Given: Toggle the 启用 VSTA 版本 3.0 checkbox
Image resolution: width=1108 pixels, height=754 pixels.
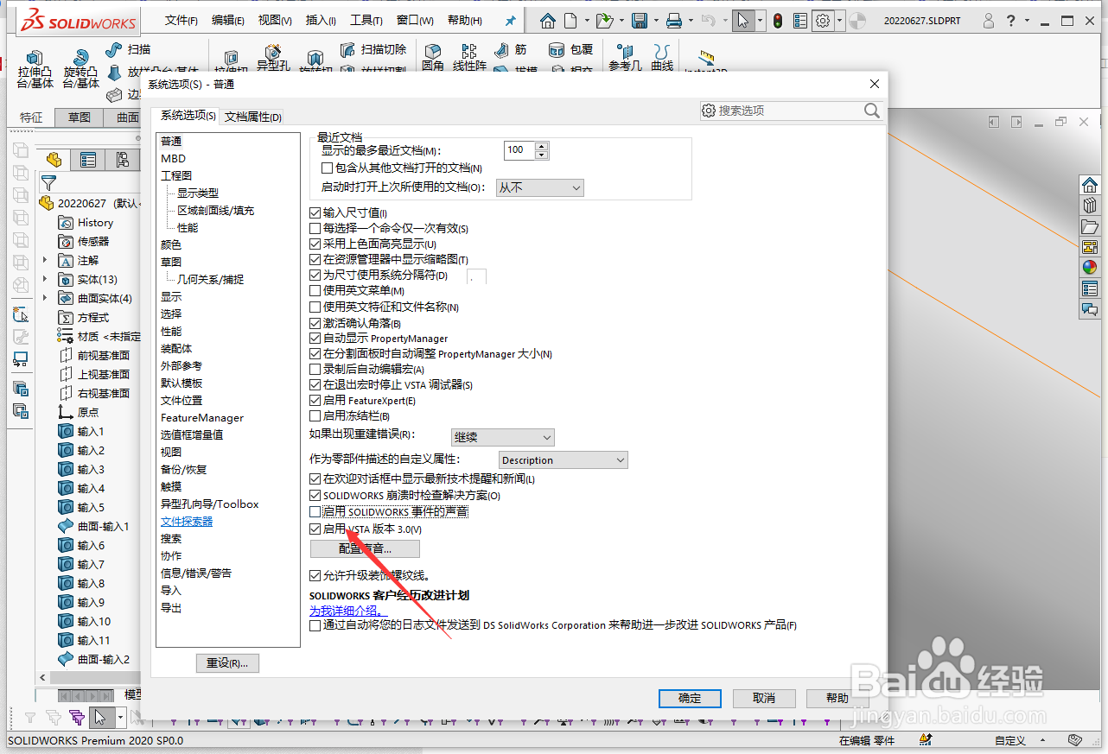Looking at the screenshot, I should (x=315, y=529).
